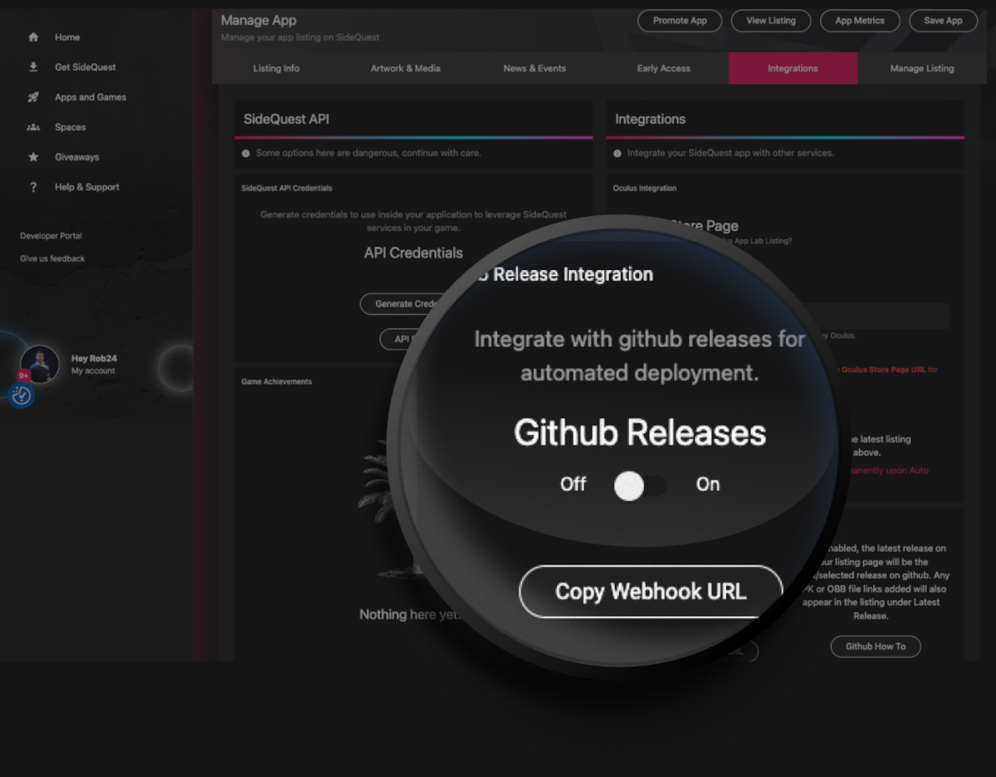Click the info icon under Integrations heading
The image size is (996, 777).
pyautogui.click(x=618, y=154)
